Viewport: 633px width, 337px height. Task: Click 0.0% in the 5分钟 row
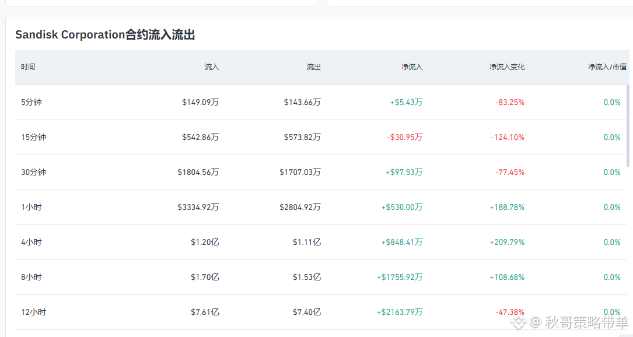point(612,102)
